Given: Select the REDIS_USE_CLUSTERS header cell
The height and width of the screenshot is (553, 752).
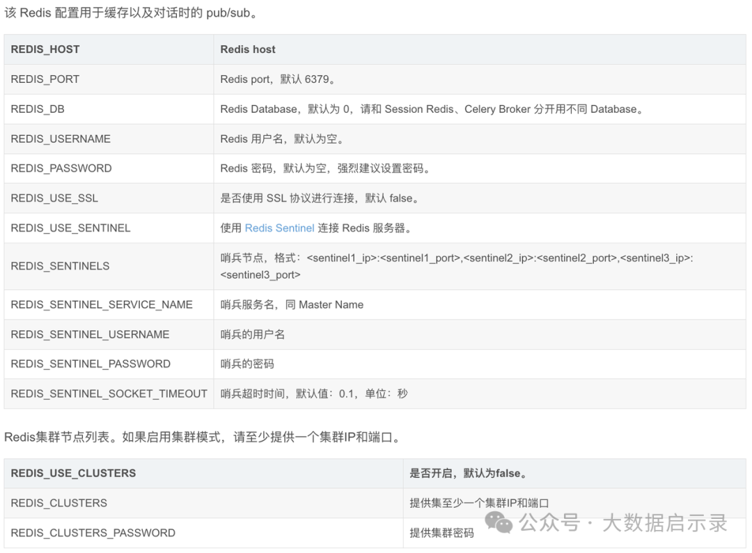Looking at the screenshot, I should [204, 474].
